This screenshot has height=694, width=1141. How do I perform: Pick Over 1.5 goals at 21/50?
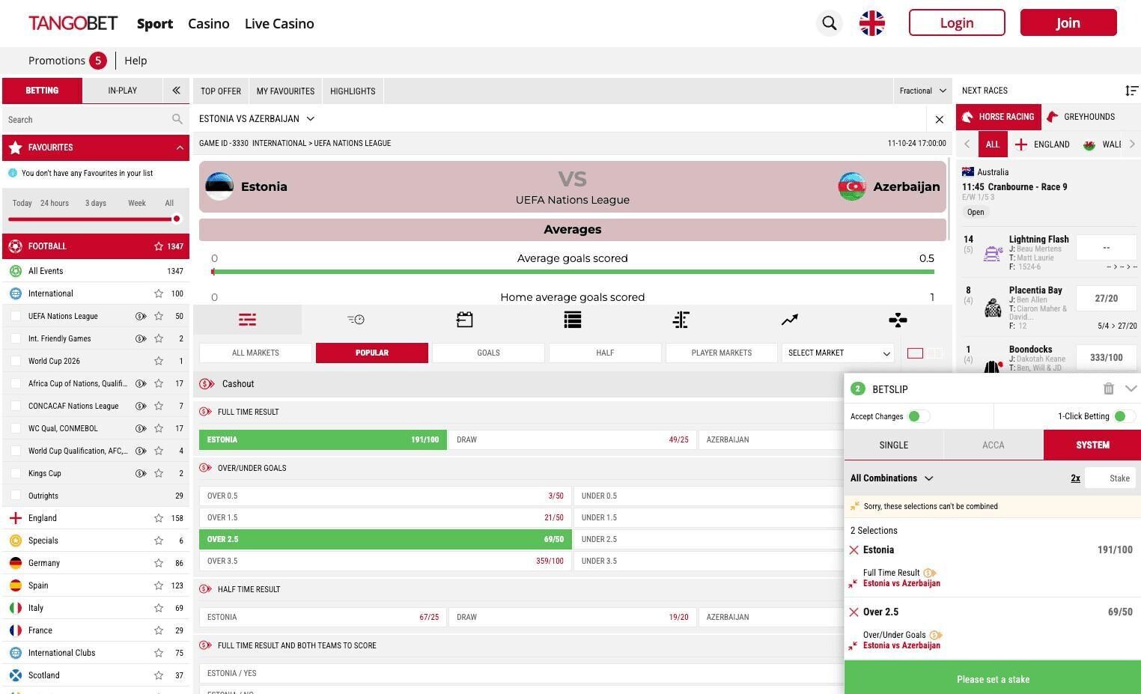point(386,517)
